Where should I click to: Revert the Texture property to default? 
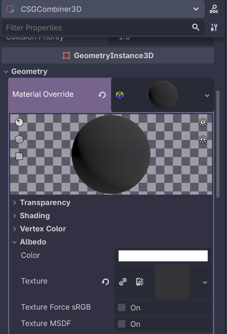[x=105, y=282]
